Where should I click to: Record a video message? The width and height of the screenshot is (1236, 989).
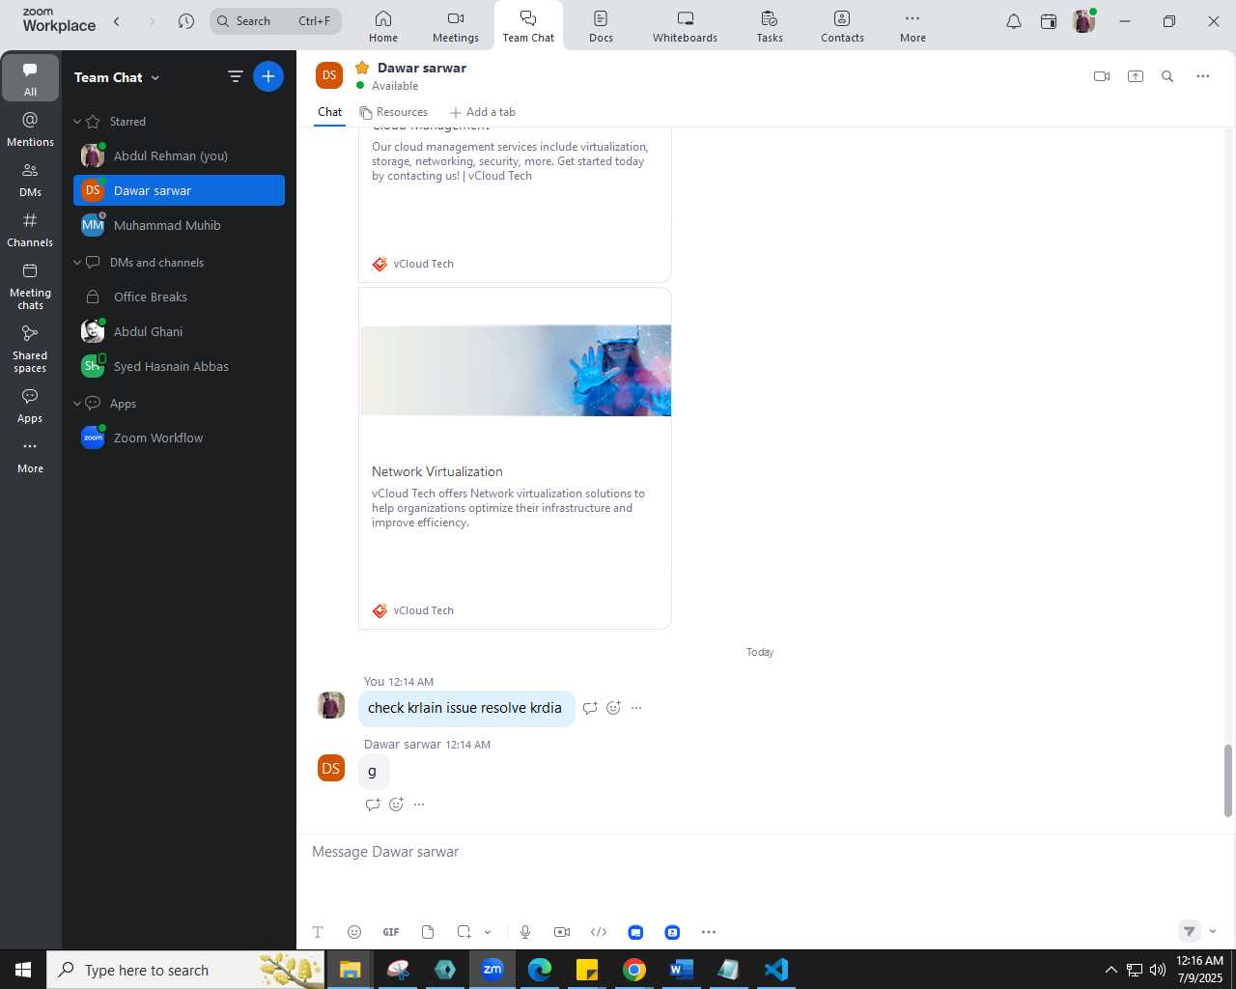coord(562,932)
